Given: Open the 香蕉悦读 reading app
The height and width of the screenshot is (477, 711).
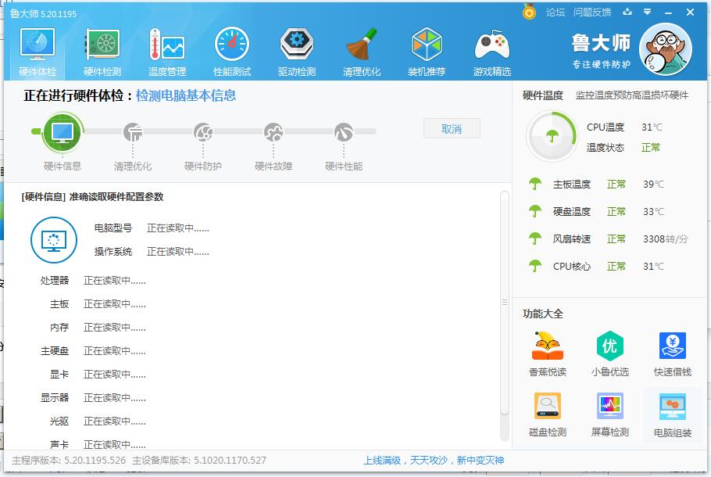Looking at the screenshot, I should point(547,354).
